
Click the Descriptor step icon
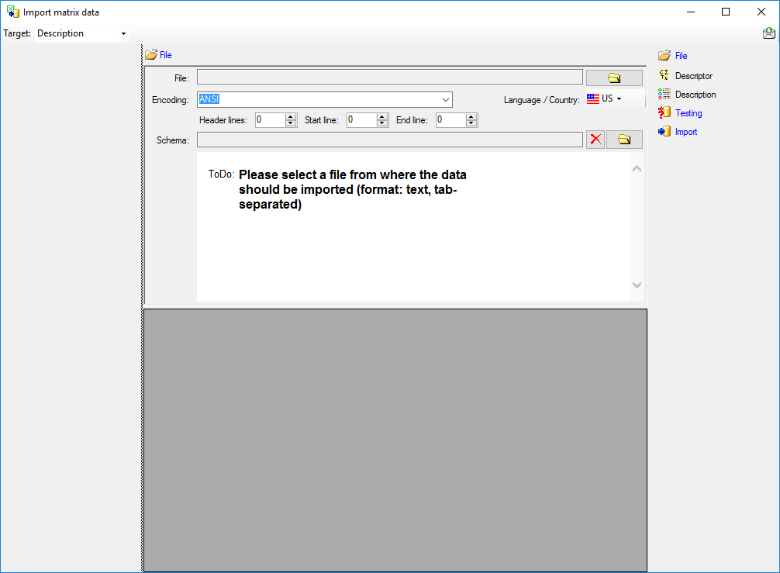pyautogui.click(x=664, y=75)
